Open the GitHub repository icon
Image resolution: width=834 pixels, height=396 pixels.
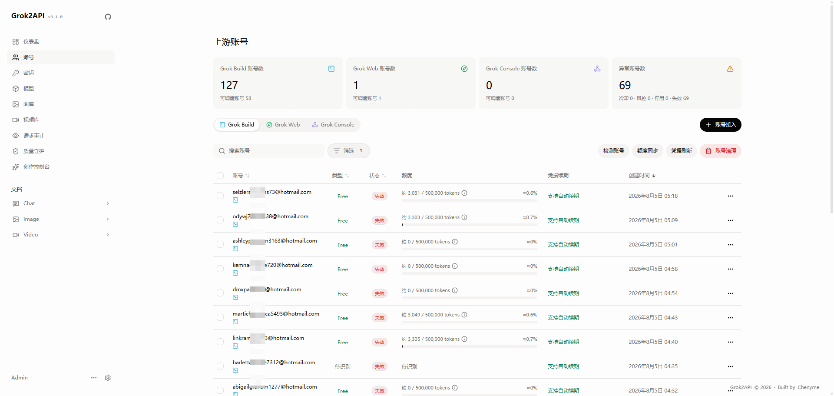pos(108,17)
